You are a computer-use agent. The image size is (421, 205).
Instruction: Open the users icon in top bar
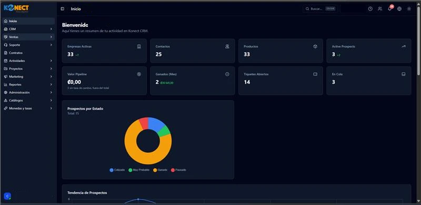coord(380,9)
